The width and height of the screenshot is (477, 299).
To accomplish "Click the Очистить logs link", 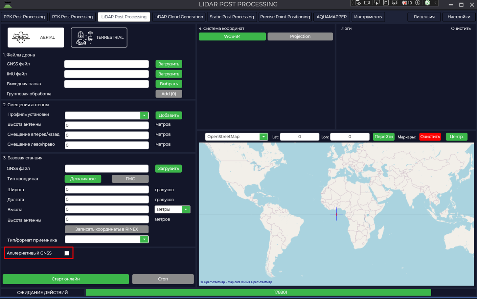I will click(x=461, y=29).
